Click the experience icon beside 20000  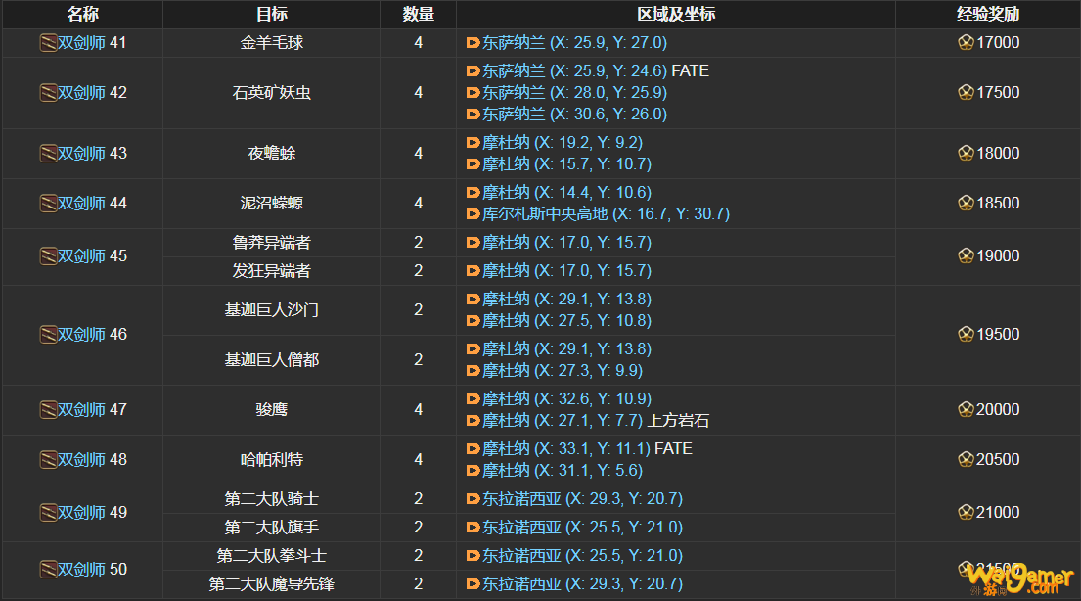click(x=966, y=410)
